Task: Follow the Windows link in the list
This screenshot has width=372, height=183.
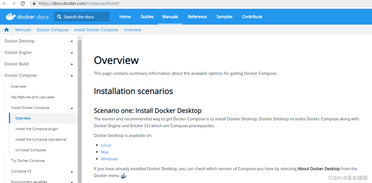Action: point(109,159)
